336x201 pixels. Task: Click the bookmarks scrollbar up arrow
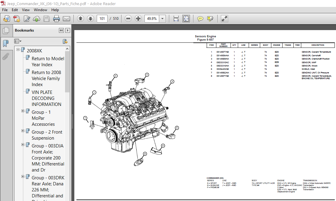[67, 49]
